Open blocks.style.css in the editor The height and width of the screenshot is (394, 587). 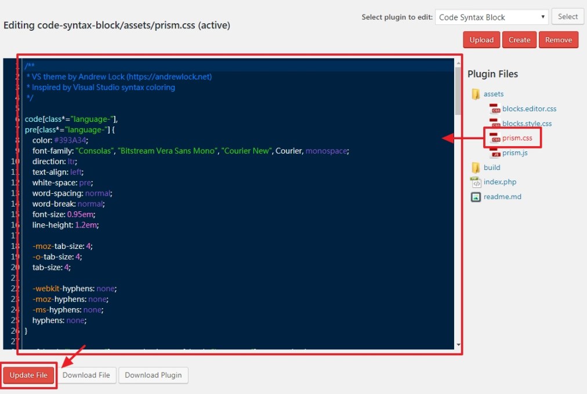point(527,123)
